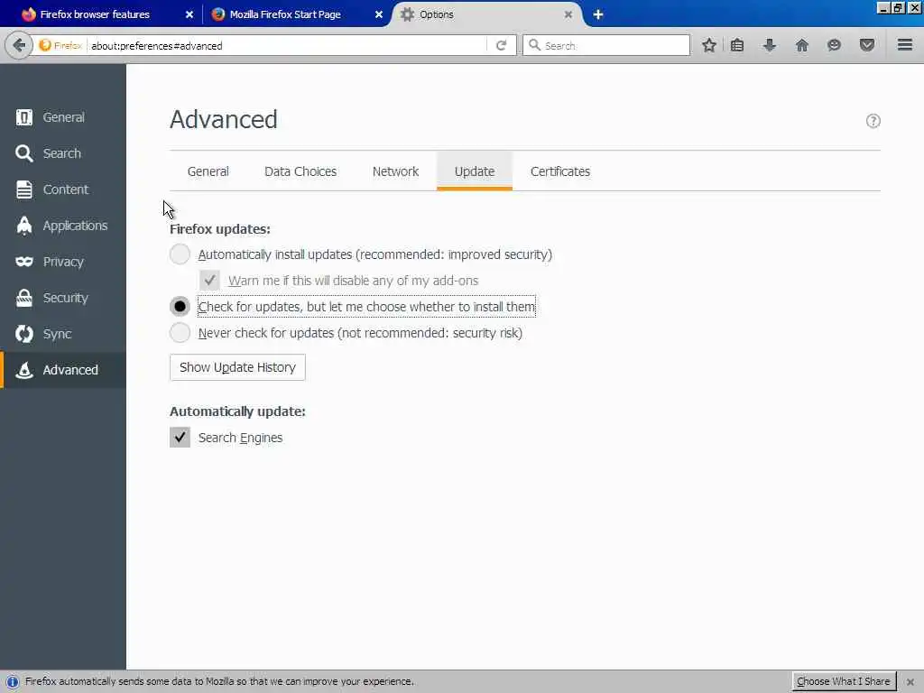Open the Hello chat smiley icon
Image resolution: width=924 pixels, height=693 pixels.
(834, 45)
